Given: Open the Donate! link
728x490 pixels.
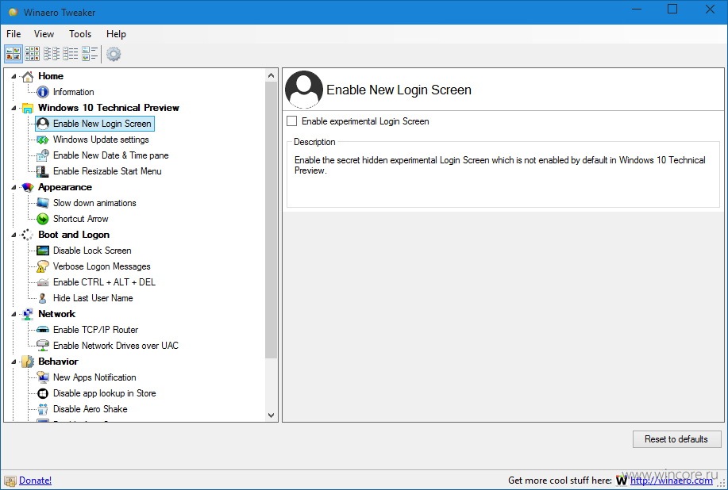Looking at the screenshot, I should pyautogui.click(x=35, y=480).
